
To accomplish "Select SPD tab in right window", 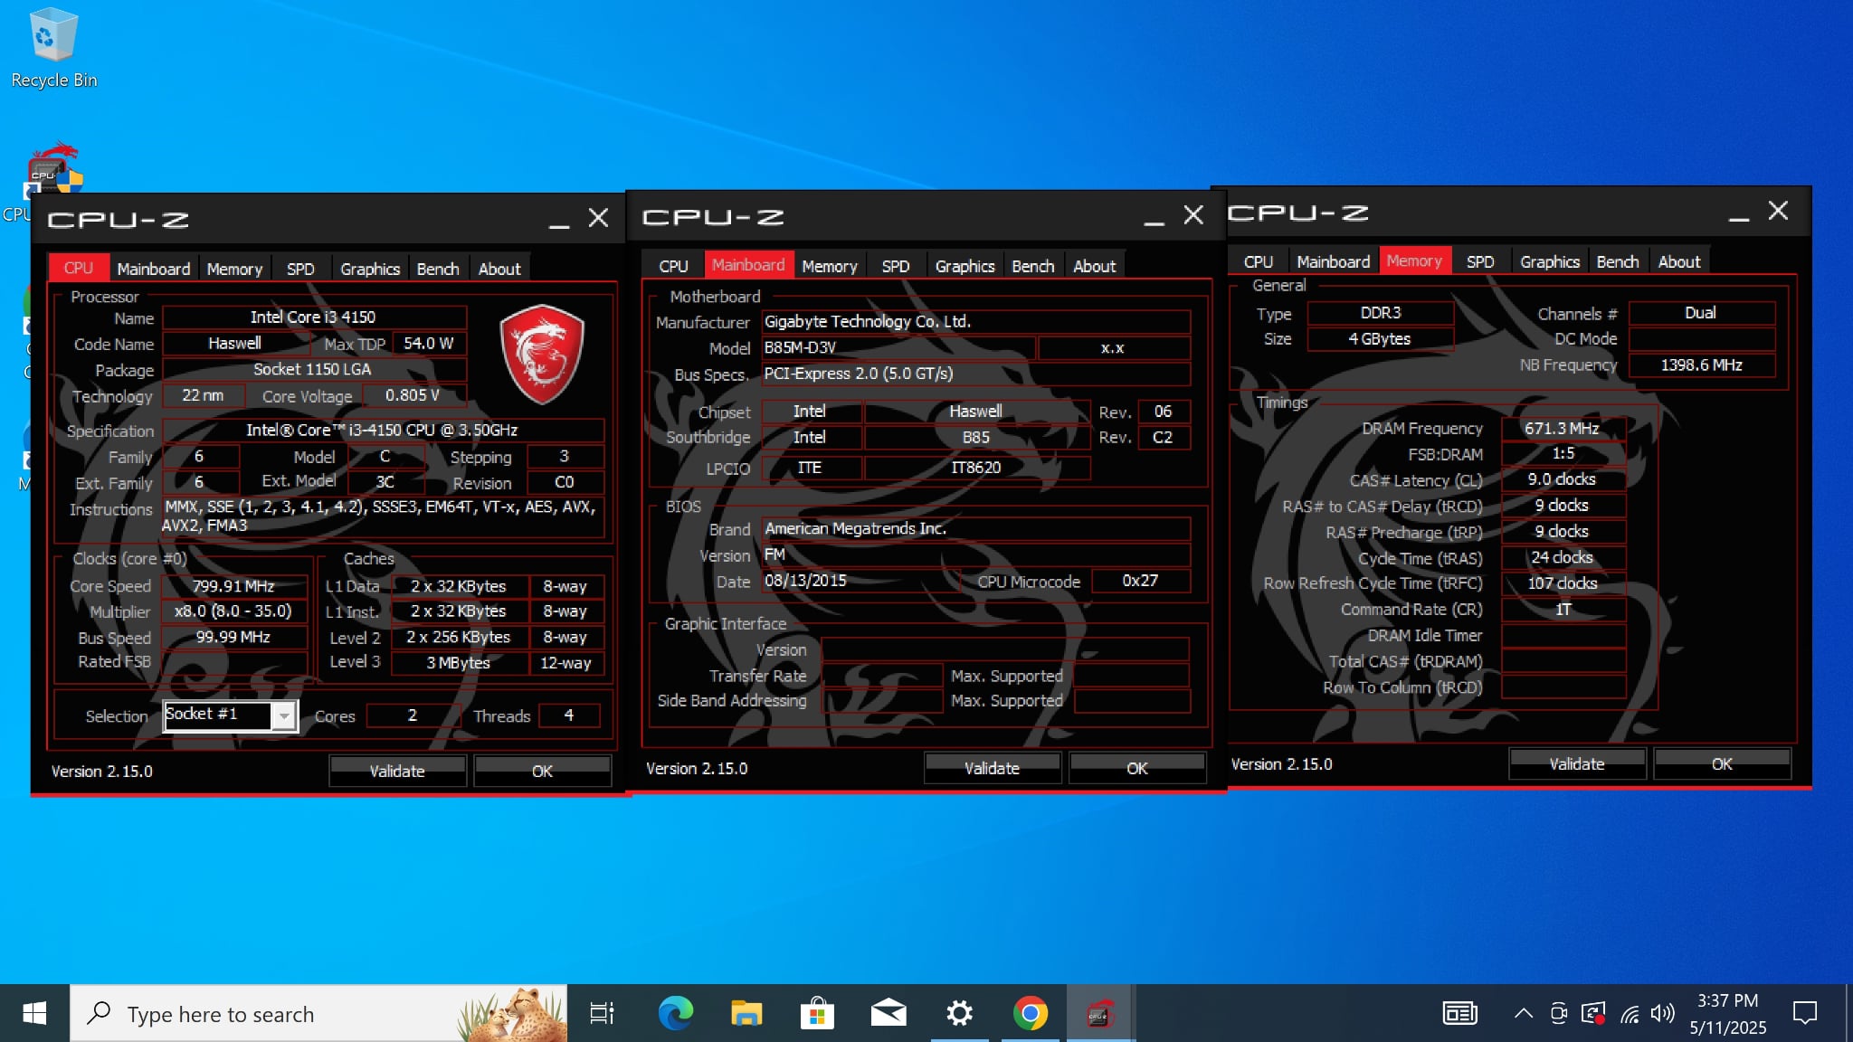I will tap(1480, 261).
